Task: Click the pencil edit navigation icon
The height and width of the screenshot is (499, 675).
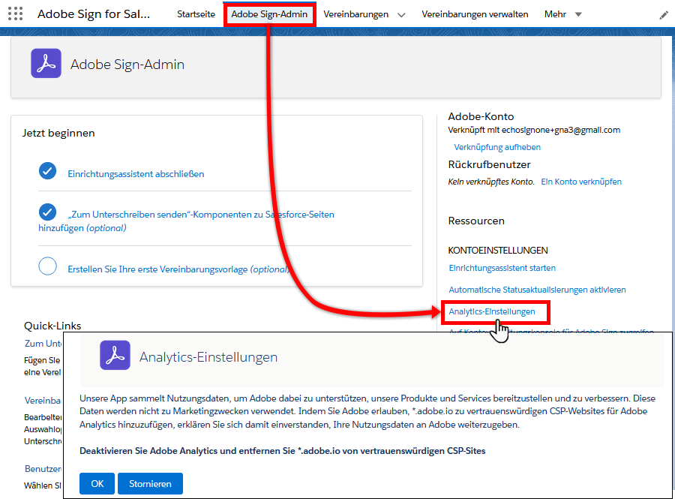Action: (x=664, y=15)
